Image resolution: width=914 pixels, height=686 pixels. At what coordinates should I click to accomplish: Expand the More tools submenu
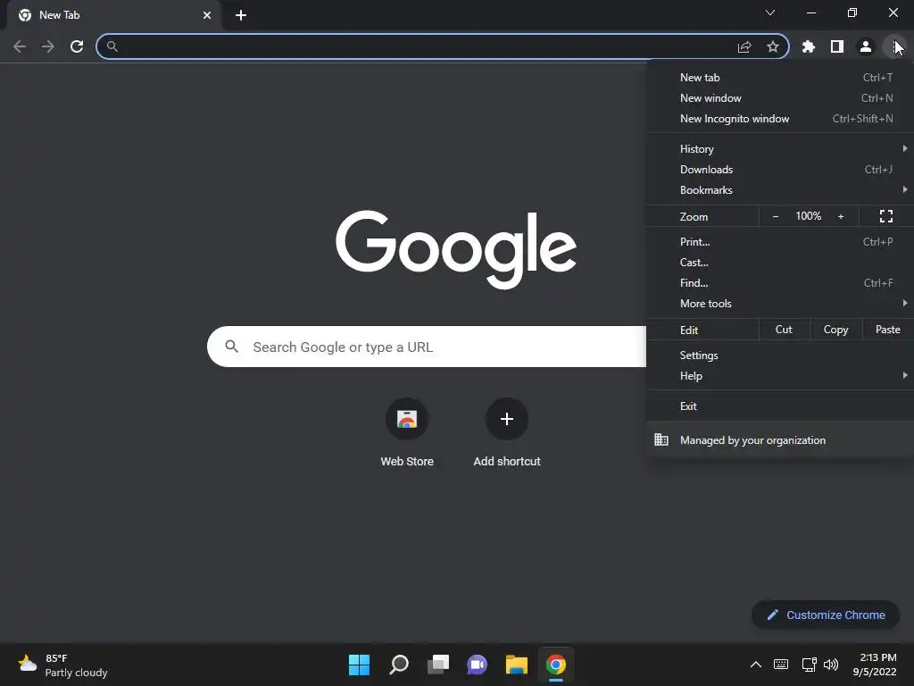point(780,304)
